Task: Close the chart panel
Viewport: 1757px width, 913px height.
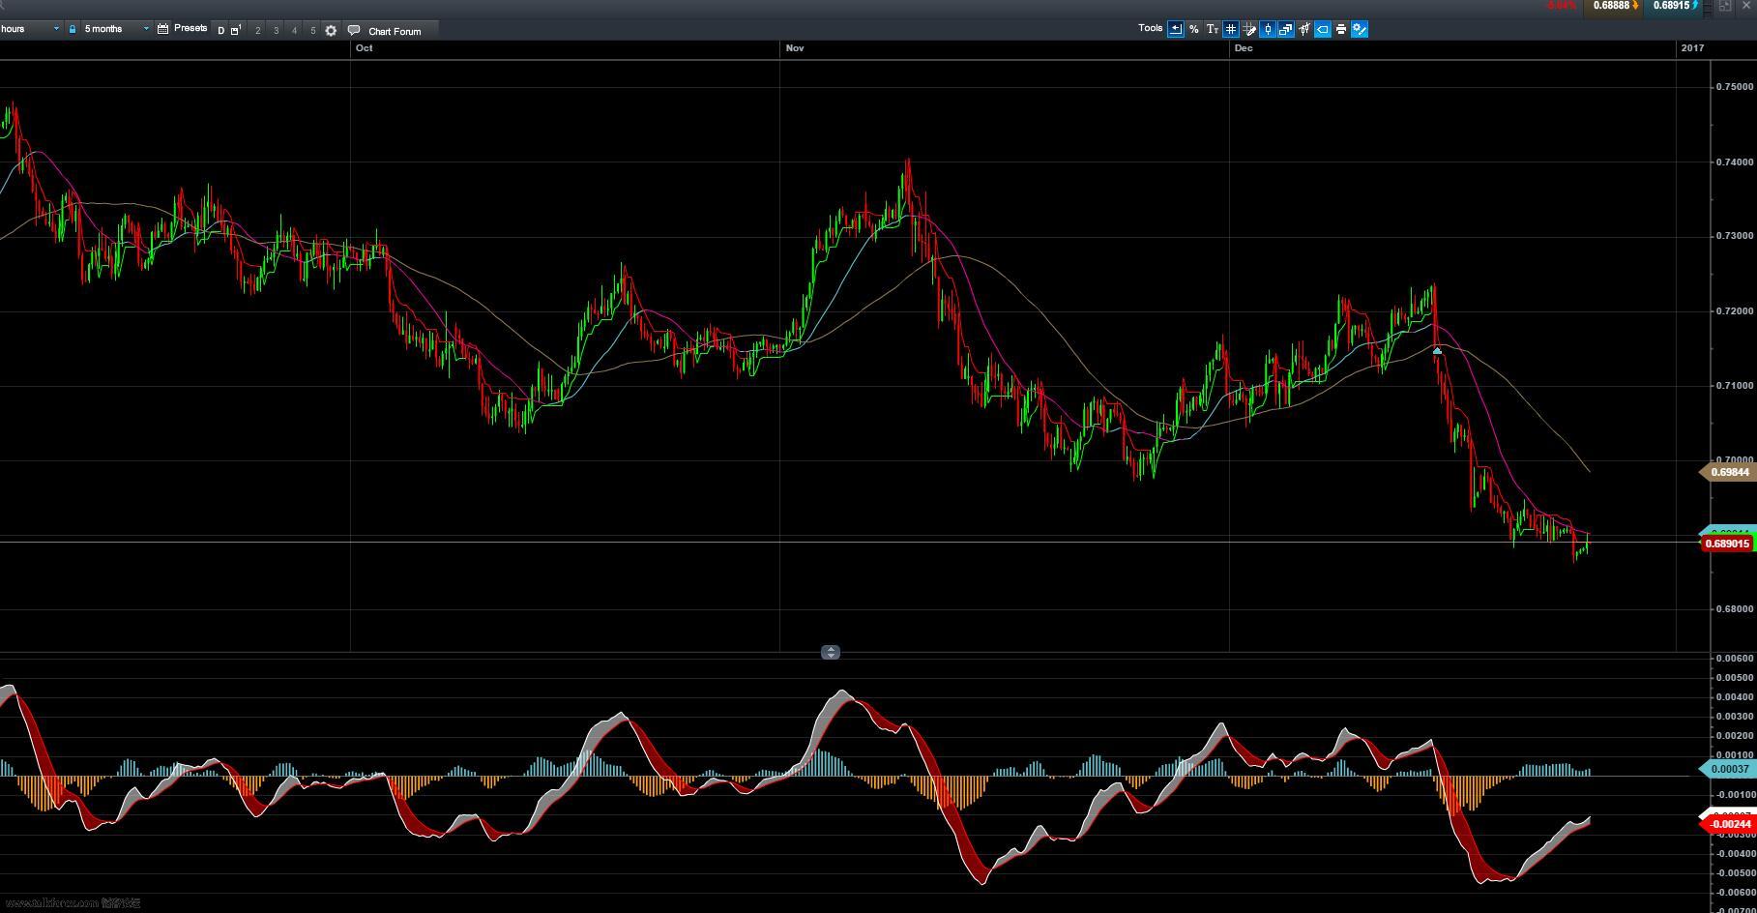Action: tap(1744, 6)
